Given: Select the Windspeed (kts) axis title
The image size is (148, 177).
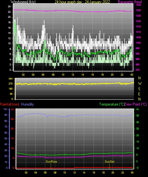Looking at the screenshot, I should coord(23,2).
